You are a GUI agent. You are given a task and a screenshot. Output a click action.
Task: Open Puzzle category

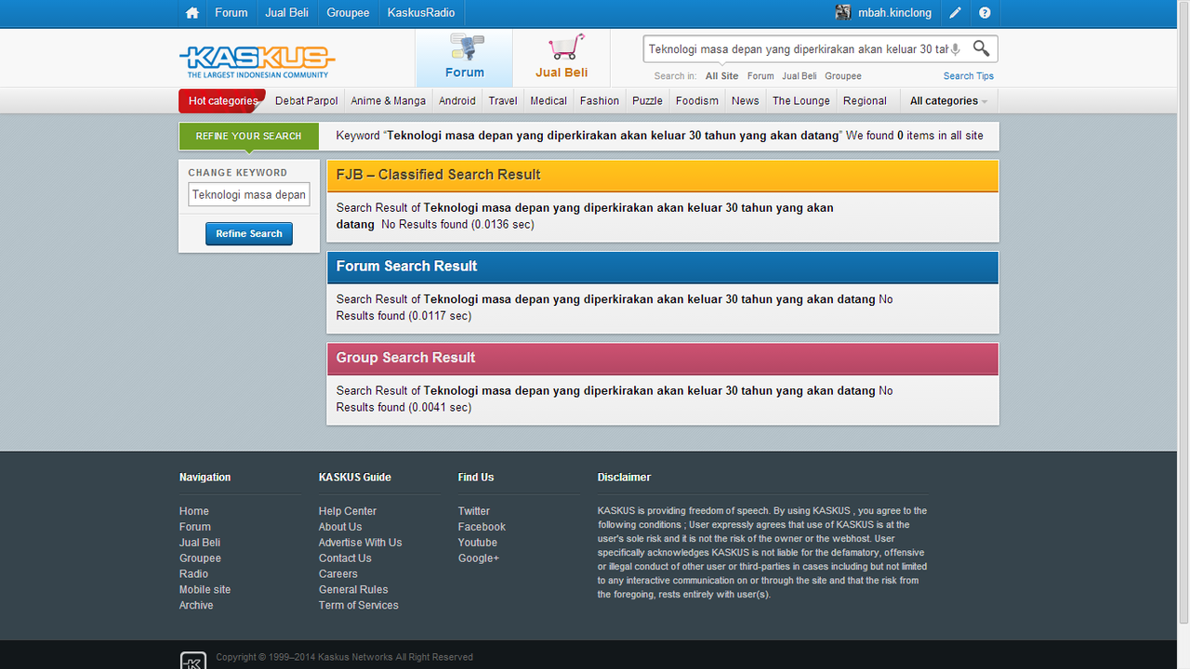pyautogui.click(x=647, y=101)
